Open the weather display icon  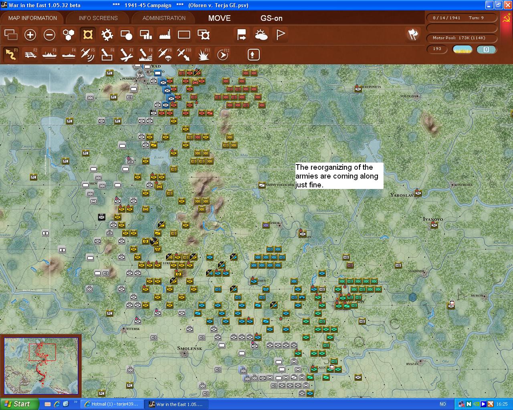(x=261, y=35)
